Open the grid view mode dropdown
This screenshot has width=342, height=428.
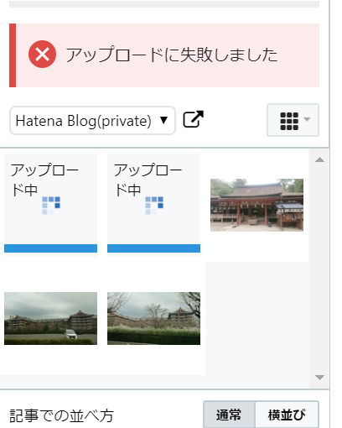[293, 120]
